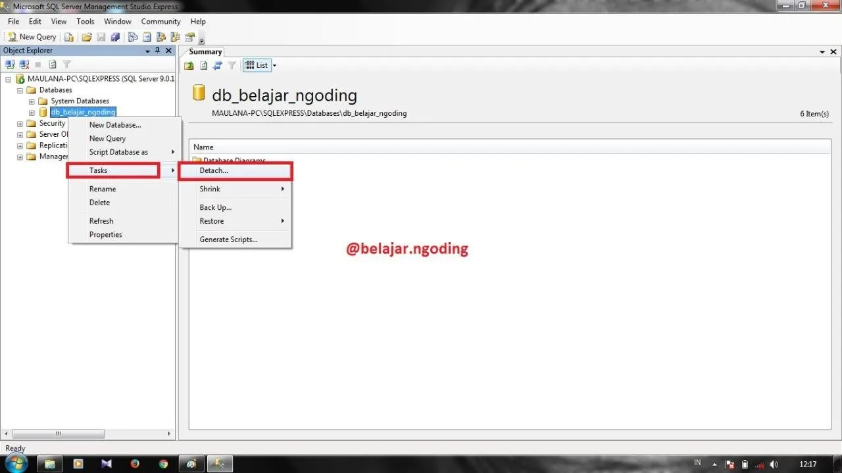
Task: Click the Name column header
Action: (x=510, y=147)
